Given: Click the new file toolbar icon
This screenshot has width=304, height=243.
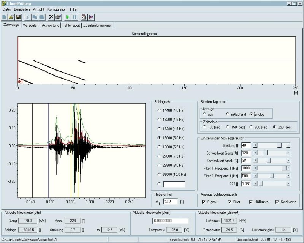Looking at the screenshot, I should click(x=4, y=17).
